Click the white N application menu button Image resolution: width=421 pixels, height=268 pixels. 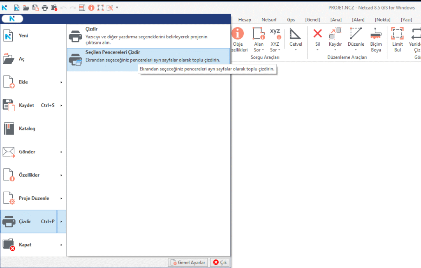coord(12,19)
